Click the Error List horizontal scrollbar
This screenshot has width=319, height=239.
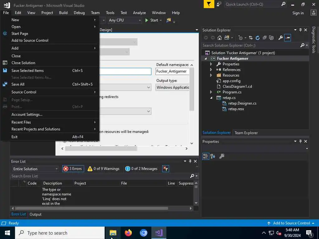(x=92, y=208)
